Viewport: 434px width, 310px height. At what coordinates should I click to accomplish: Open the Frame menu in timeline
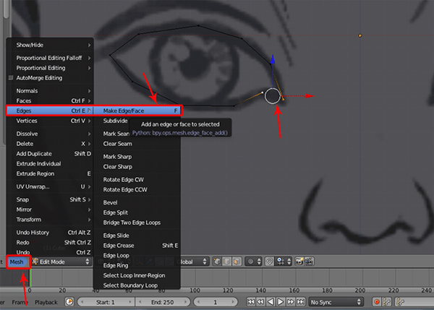point(20,302)
